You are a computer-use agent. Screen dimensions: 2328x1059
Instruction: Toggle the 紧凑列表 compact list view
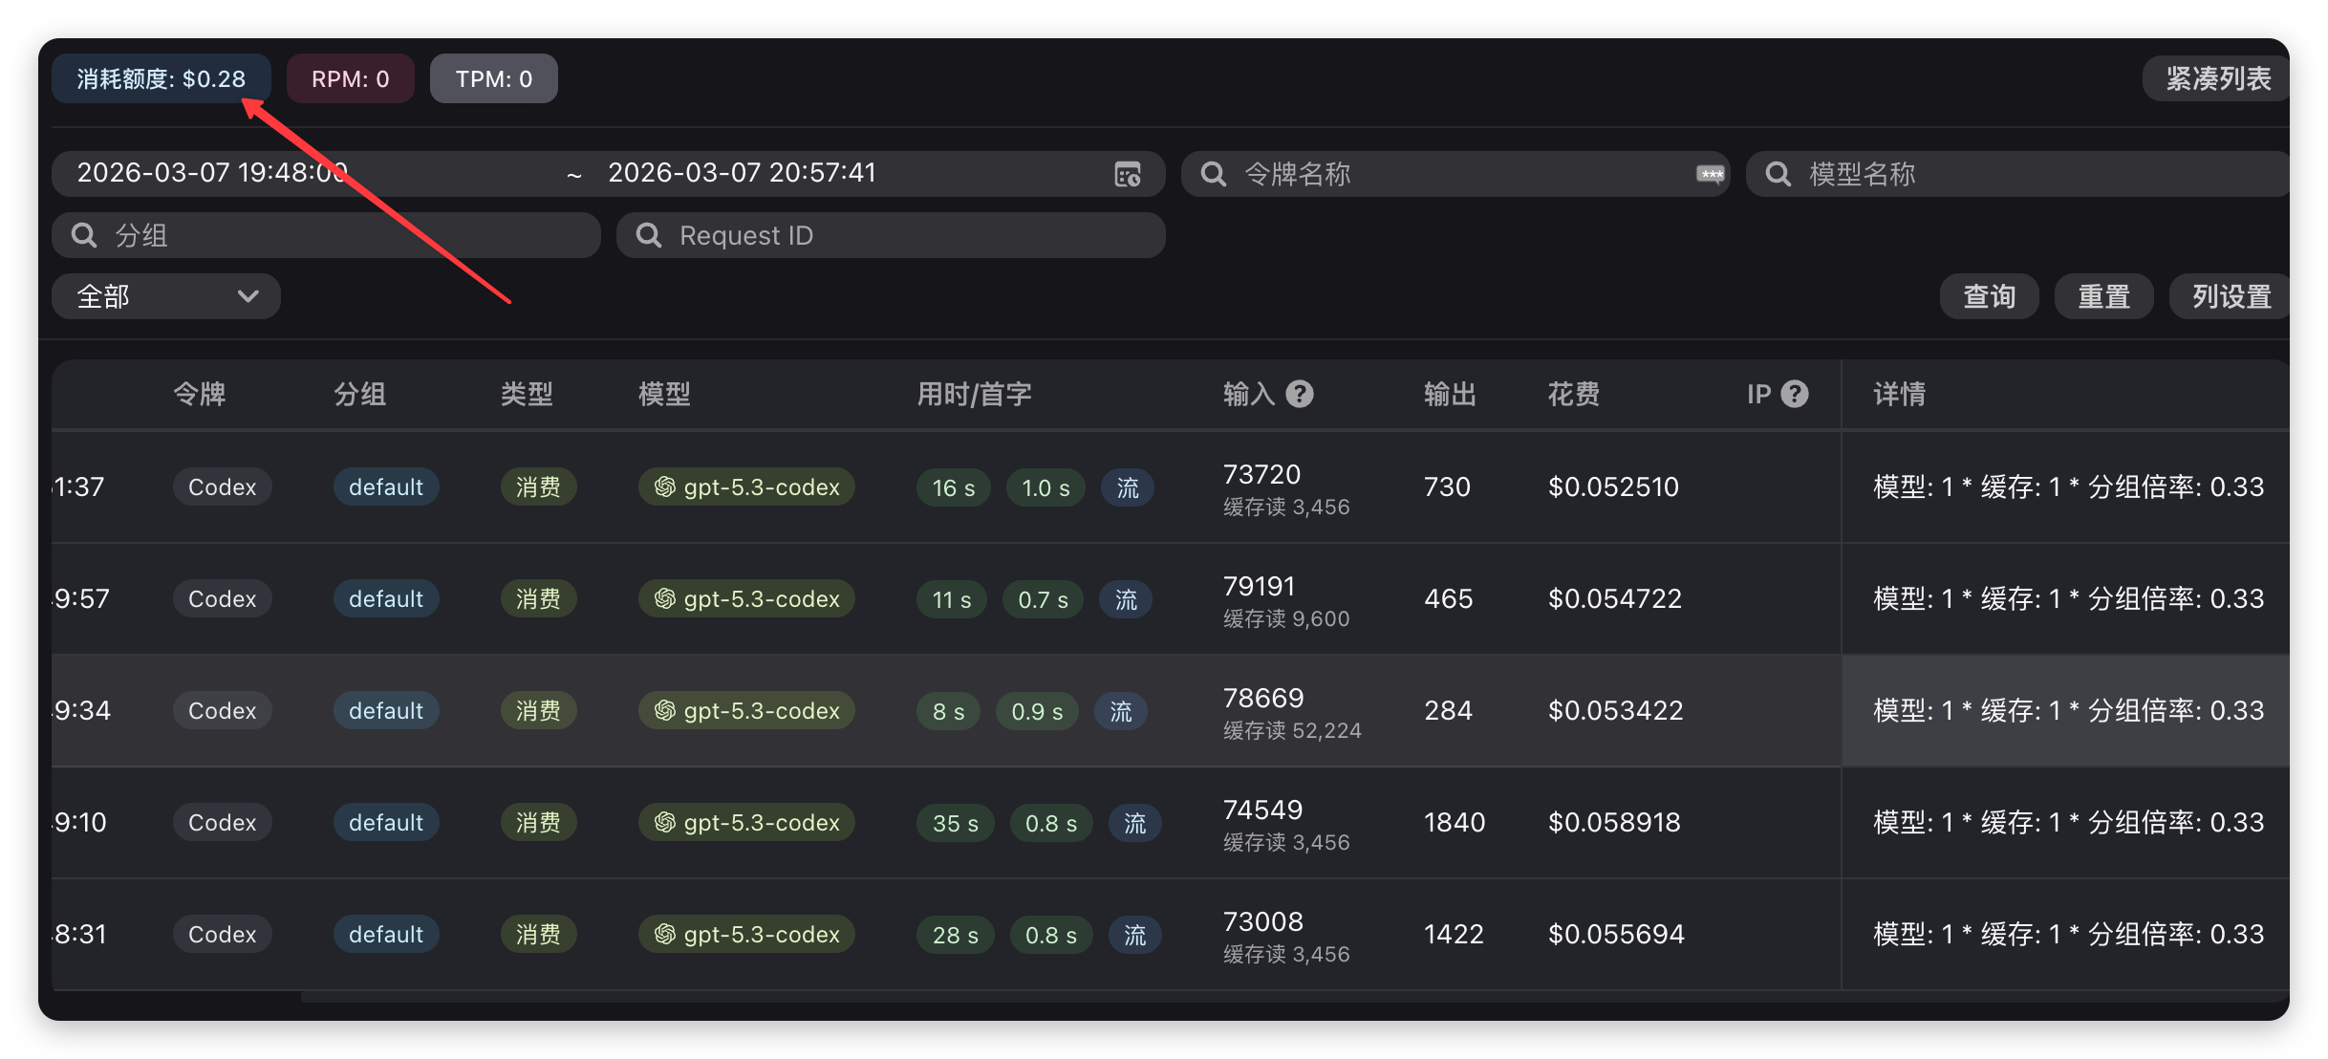[x=2217, y=78]
